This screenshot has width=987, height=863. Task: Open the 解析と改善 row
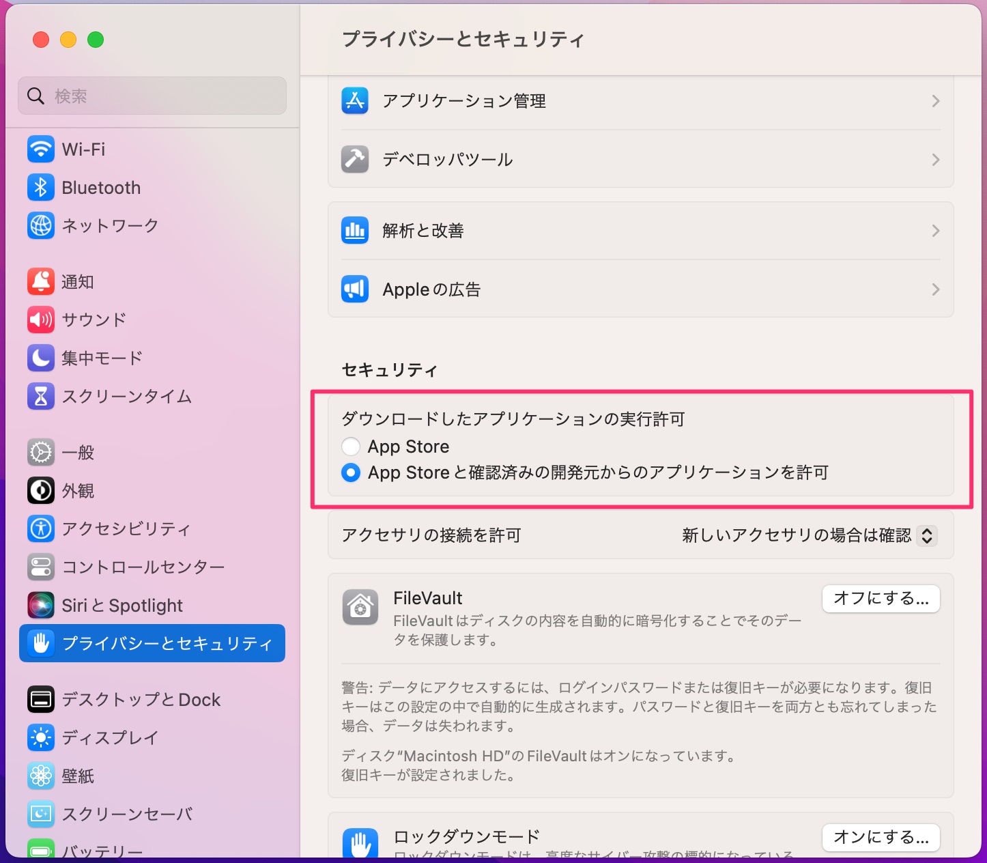tap(641, 231)
